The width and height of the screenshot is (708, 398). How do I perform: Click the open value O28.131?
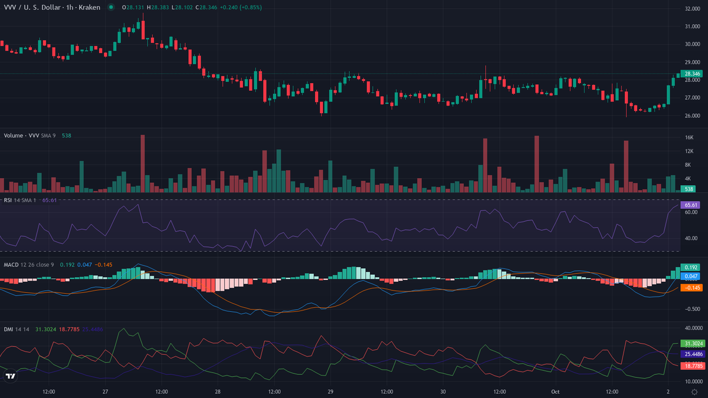point(133,7)
